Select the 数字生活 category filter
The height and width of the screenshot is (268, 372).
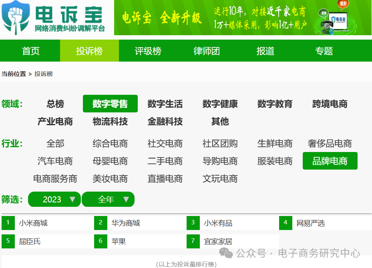pyautogui.click(x=165, y=104)
